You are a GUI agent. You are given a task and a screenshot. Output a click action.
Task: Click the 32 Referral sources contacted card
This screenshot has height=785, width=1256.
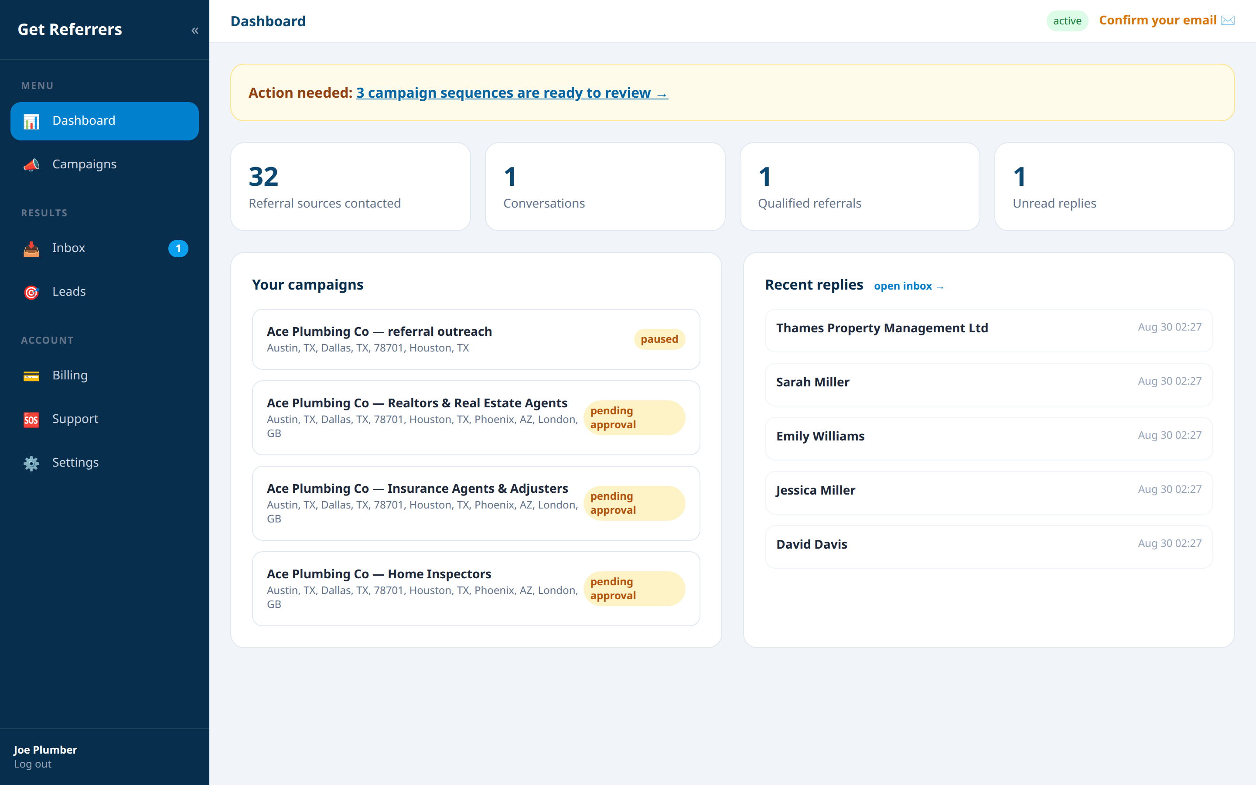[350, 187]
